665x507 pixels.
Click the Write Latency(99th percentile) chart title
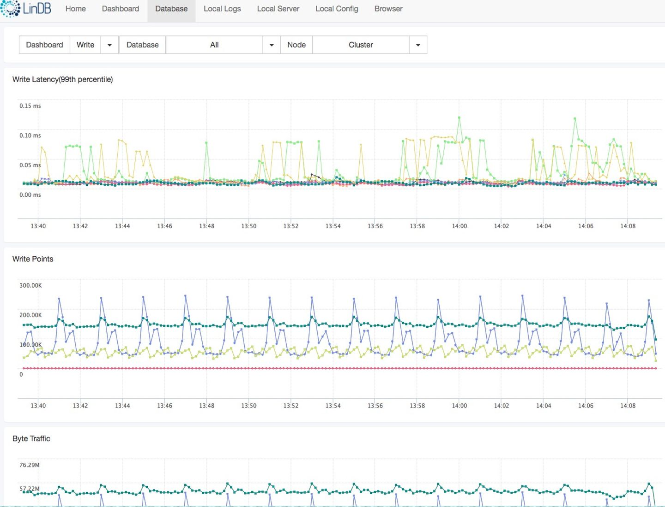(x=62, y=79)
